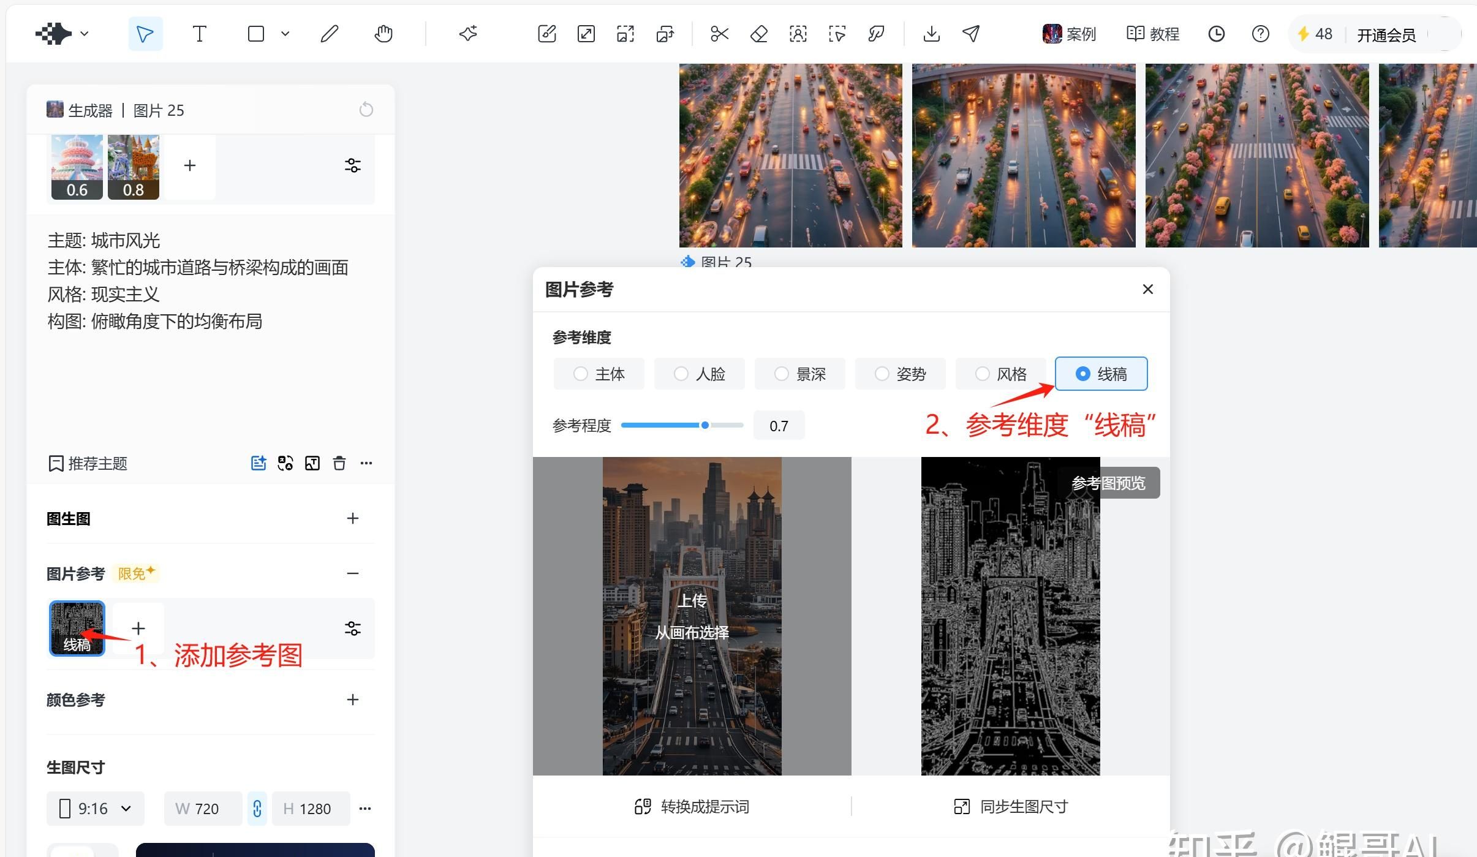Adjust the 参考程度 slider handle
1477x857 pixels.
click(705, 425)
